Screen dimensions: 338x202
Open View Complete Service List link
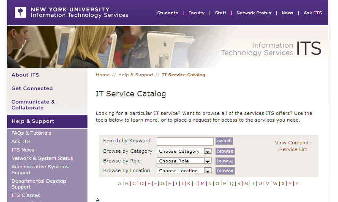pyautogui.click(x=293, y=146)
